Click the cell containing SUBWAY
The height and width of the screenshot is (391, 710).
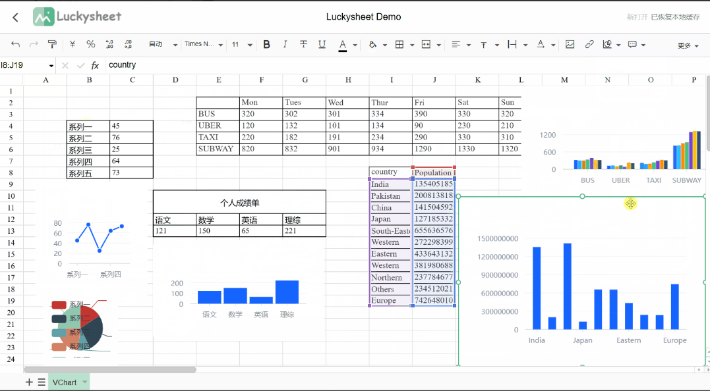click(x=218, y=149)
